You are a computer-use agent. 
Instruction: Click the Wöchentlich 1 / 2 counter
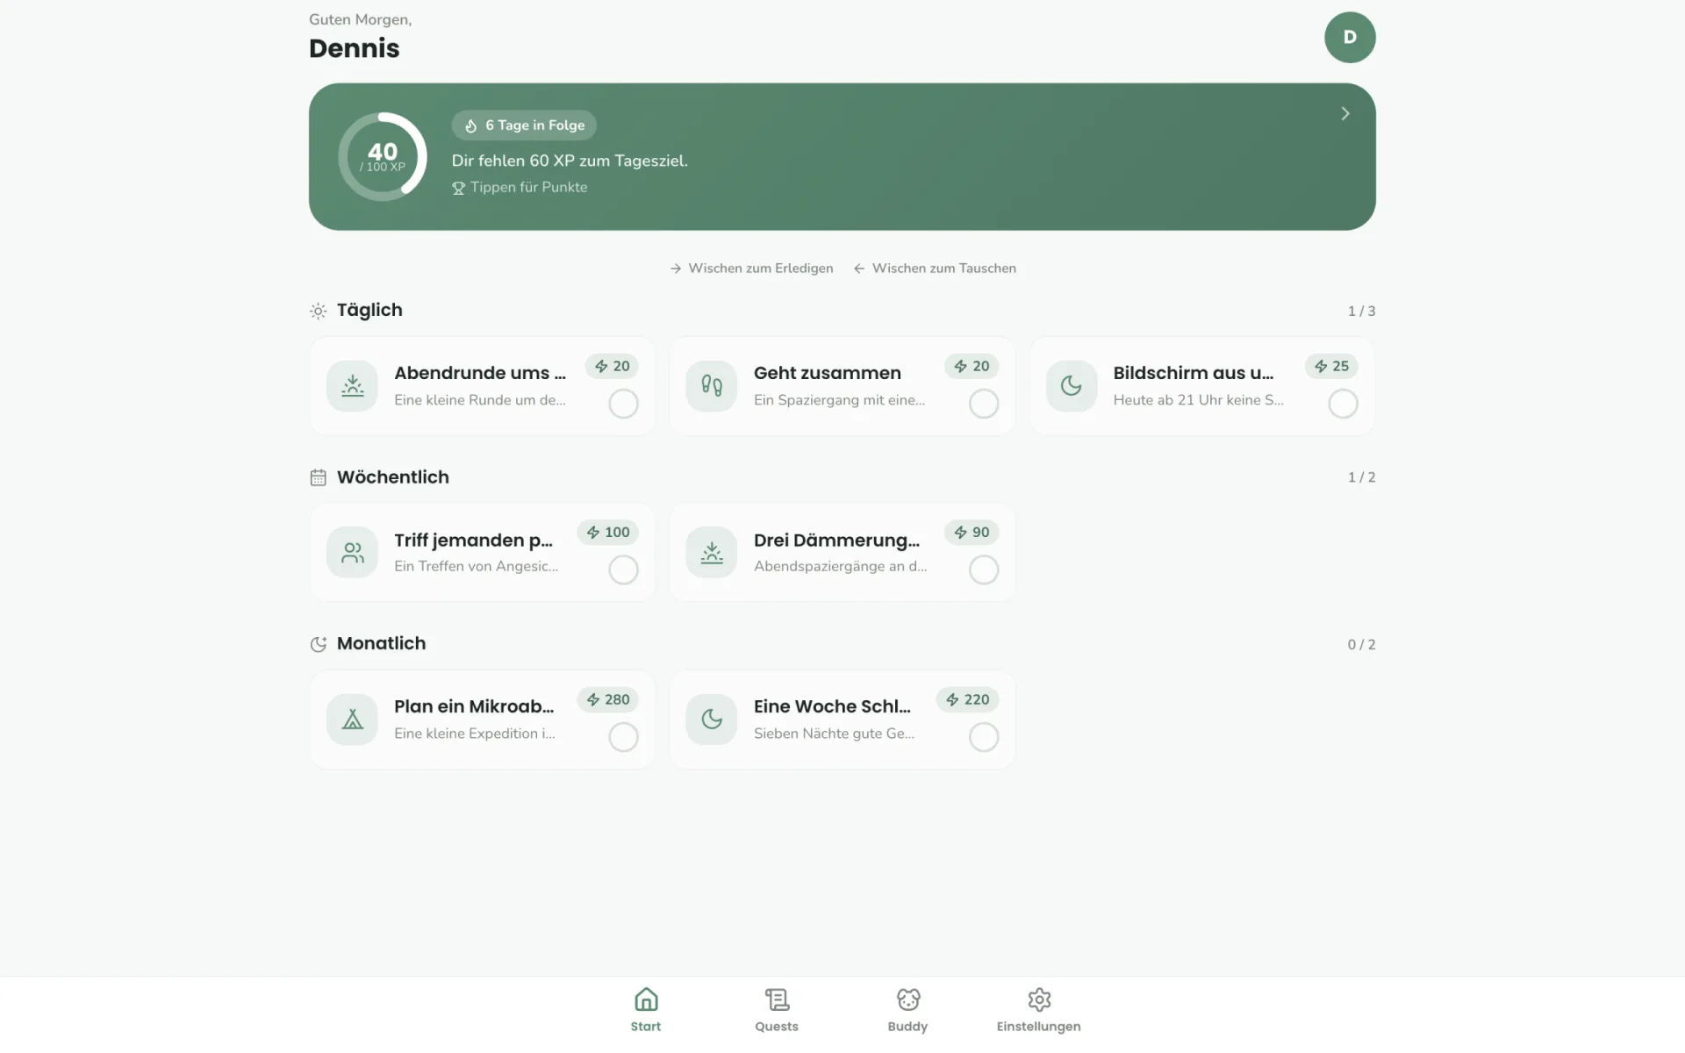[1361, 477]
